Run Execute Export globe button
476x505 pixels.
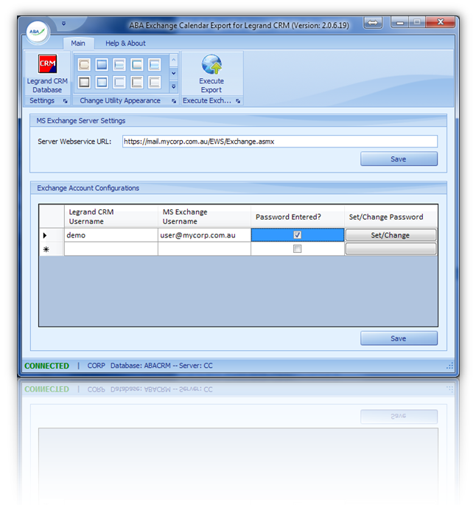pyautogui.click(x=211, y=74)
